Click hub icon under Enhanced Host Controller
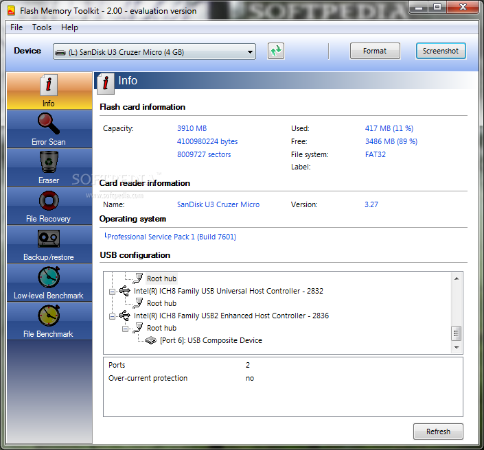Image resolution: width=484 pixels, height=450 pixels. click(138, 327)
